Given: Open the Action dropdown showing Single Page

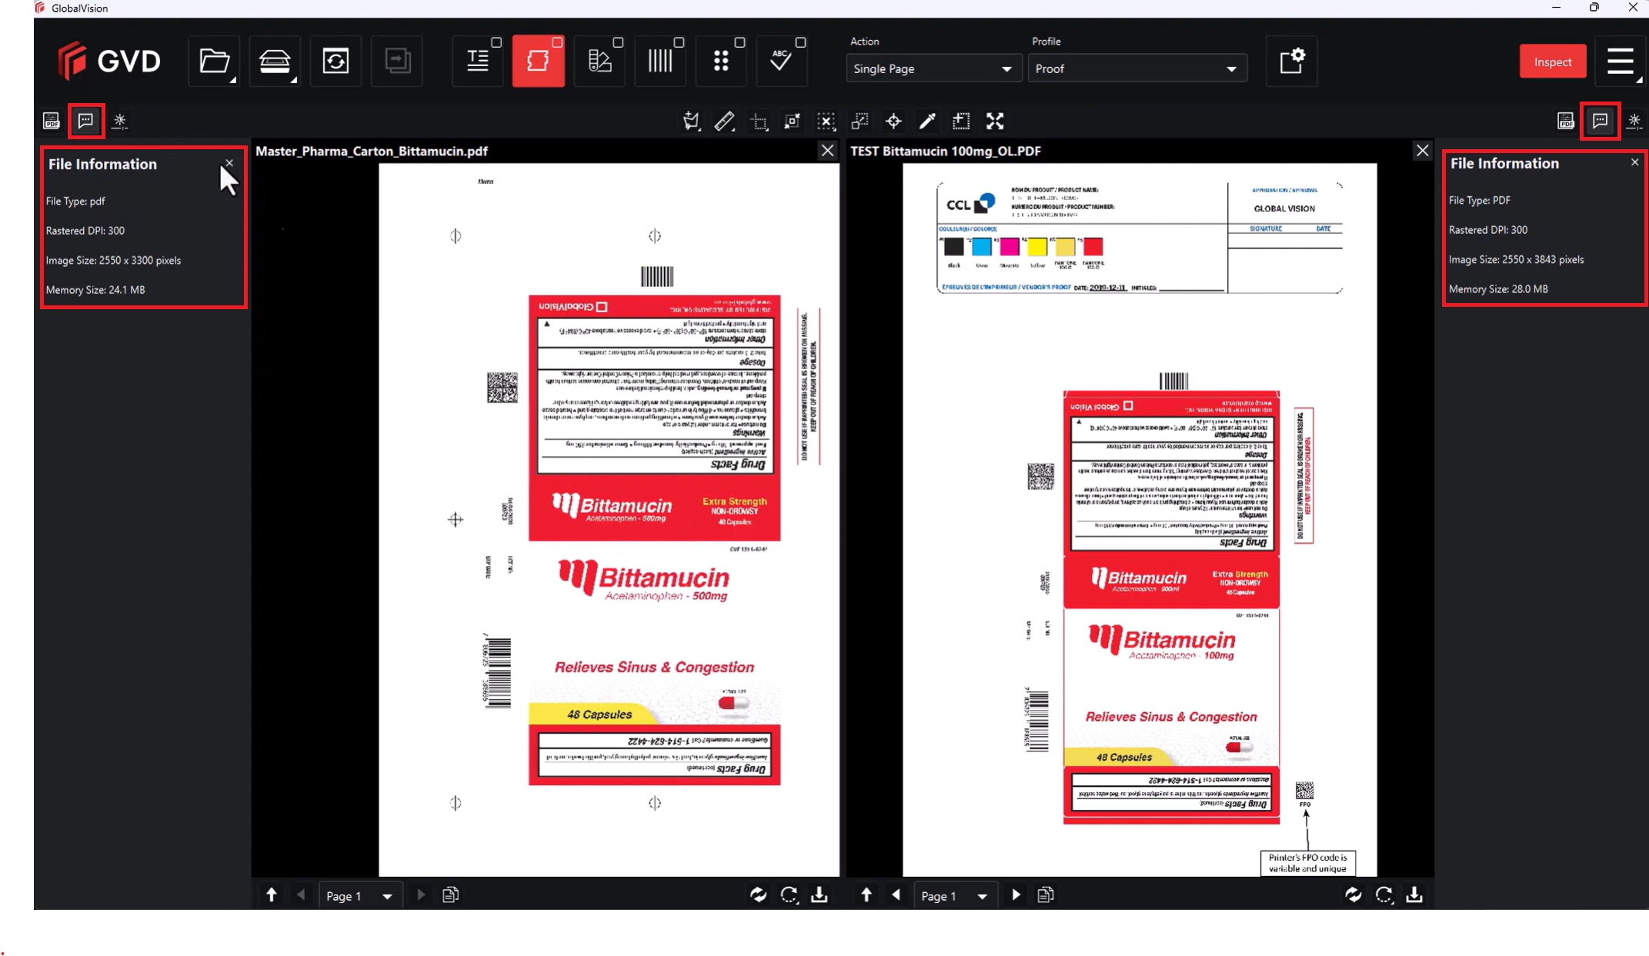Looking at the screenshot, I should [932, 68].
